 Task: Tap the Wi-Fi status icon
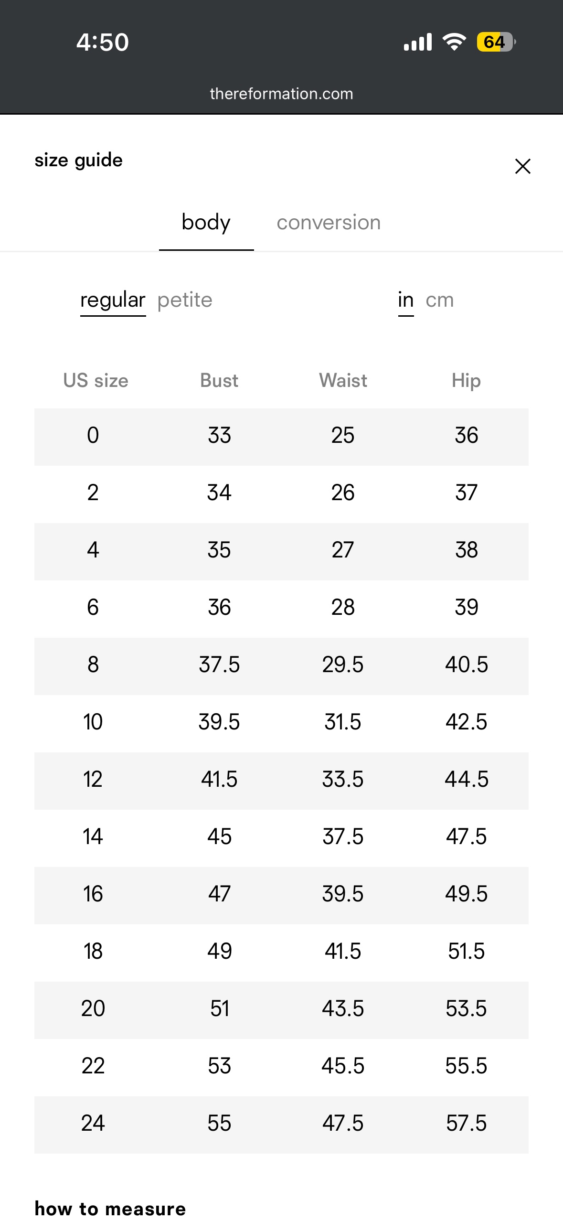point(454,42)
